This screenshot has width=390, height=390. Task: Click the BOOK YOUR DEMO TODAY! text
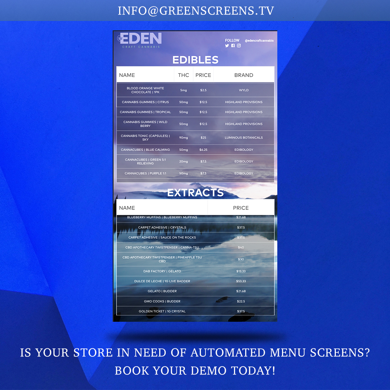click(x=195, y=370)
